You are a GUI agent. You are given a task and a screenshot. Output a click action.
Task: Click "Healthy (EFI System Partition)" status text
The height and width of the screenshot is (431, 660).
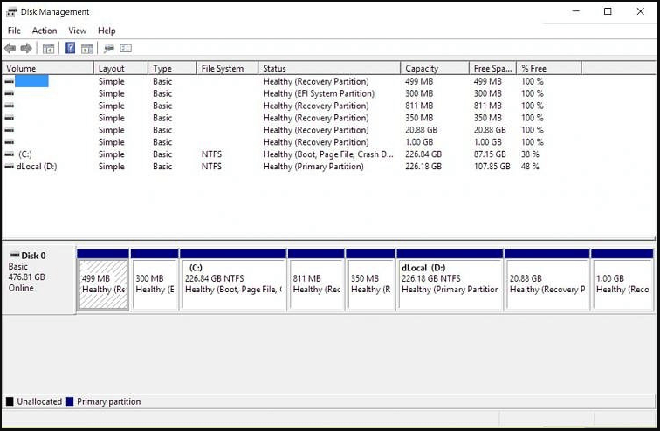coord(319,93)
